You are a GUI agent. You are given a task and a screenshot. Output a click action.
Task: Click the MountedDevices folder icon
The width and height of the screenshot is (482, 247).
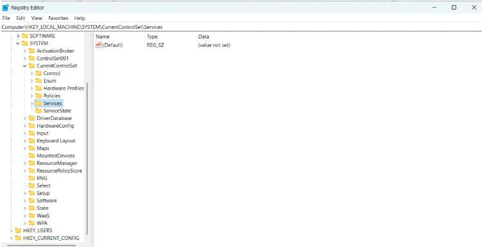click(31, 155)
